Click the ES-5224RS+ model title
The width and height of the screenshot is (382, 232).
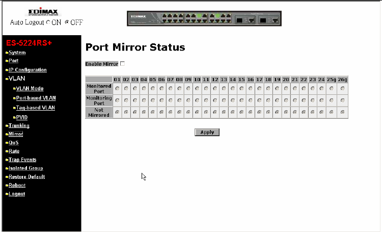(29, 43)
